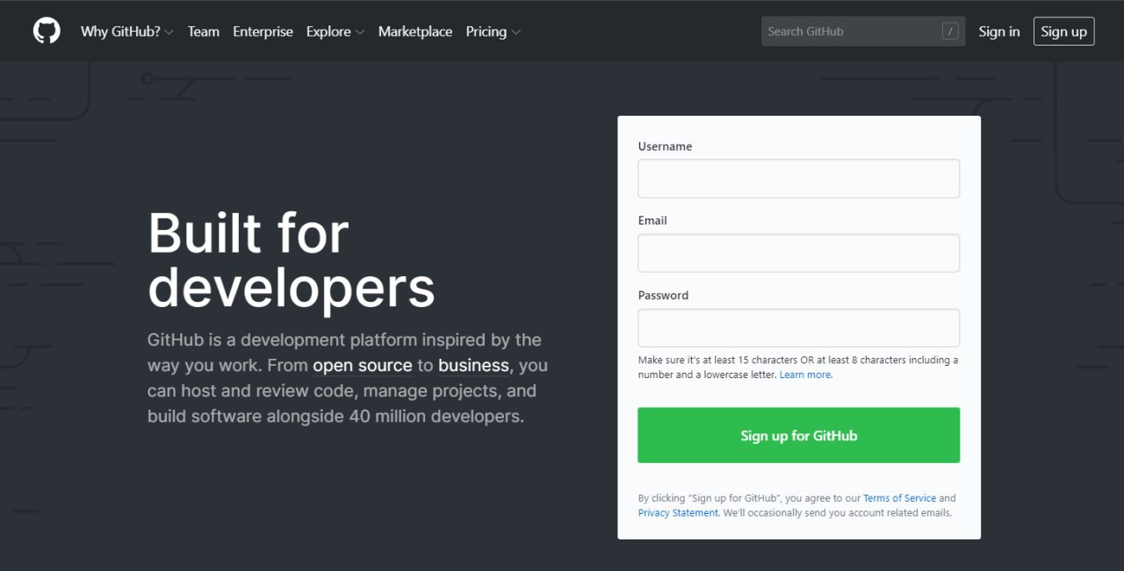Follow the business link
This screenshot has height=571, width=1124.
(473, 366)
